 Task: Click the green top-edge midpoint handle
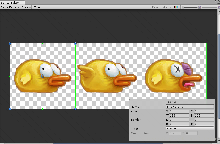pos(43,43)
